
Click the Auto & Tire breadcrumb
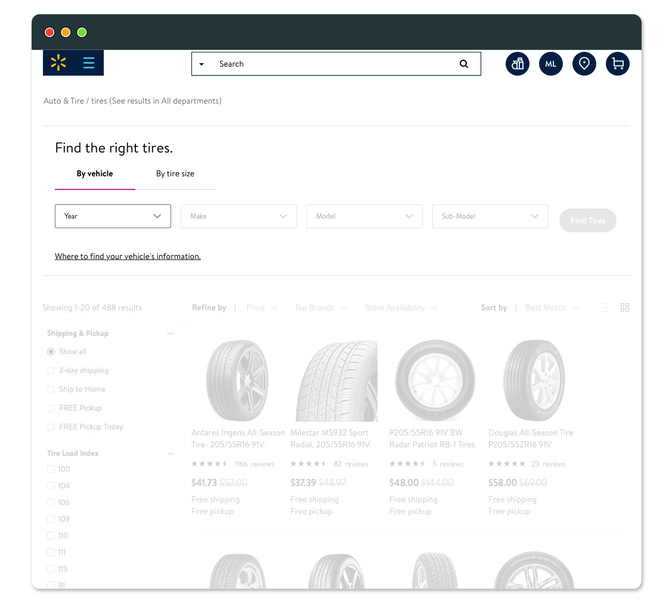(63, 101)
